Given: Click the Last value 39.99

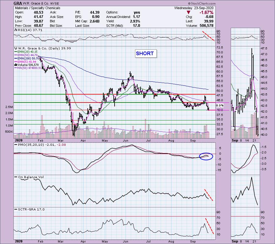Looking at the screenshot, I should pos(209,21).
